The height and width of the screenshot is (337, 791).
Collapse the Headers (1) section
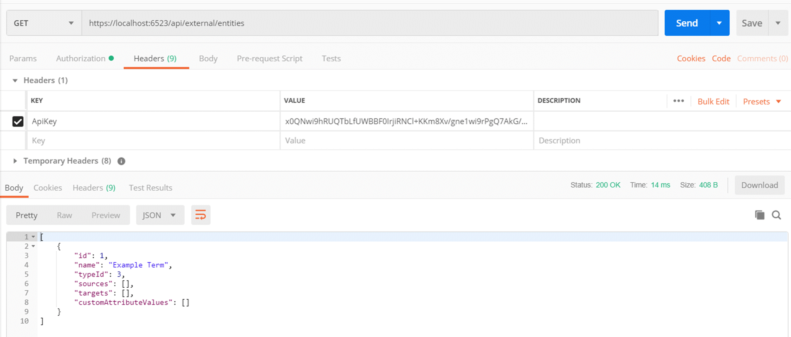click(15, 80)
